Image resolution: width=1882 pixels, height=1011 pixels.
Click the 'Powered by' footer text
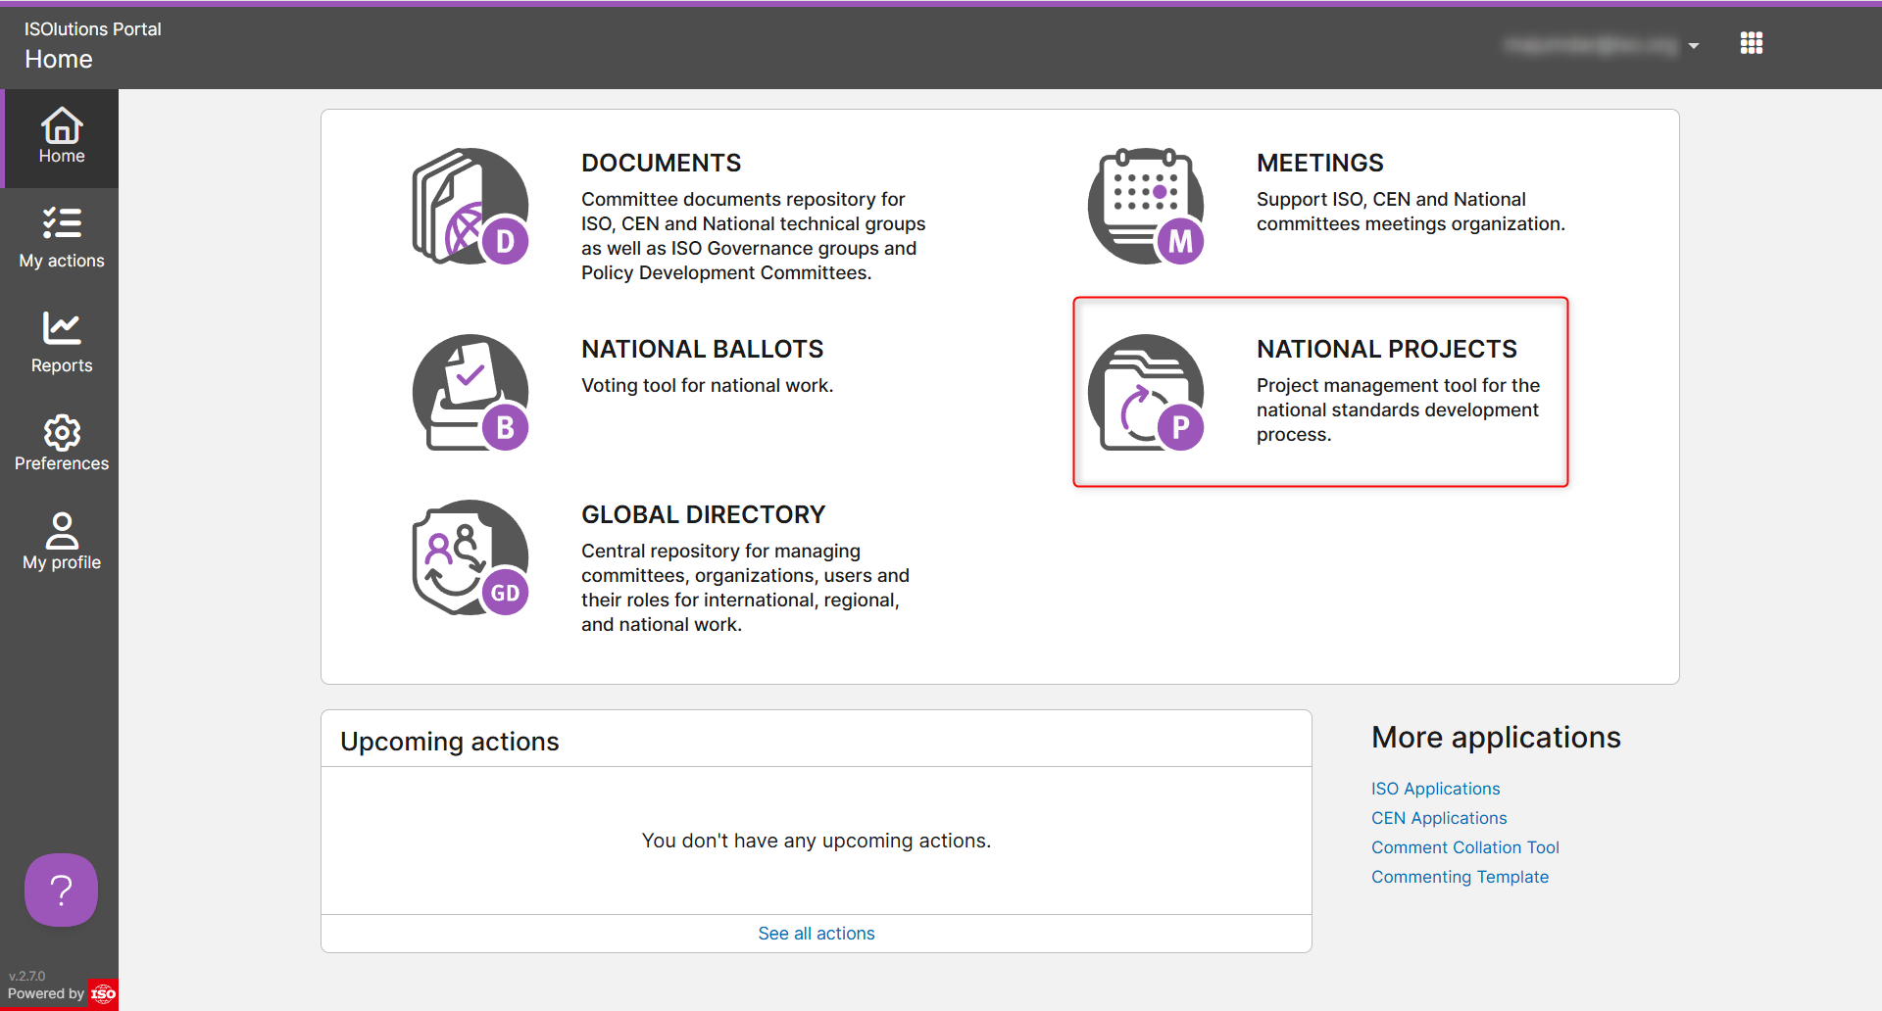click(x=46, y=993)
